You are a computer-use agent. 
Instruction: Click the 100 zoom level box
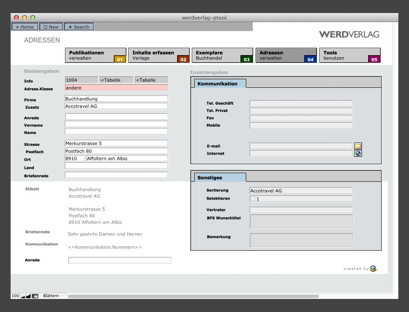[x=15, y=296]
